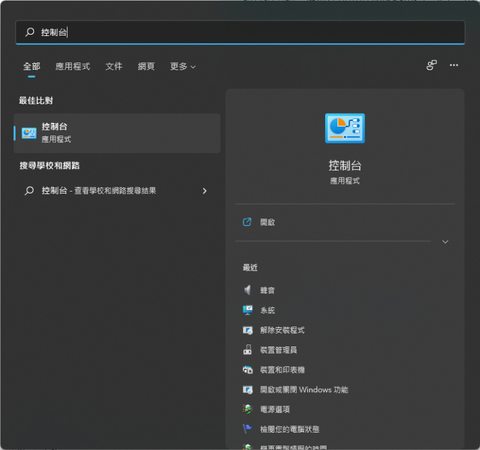Image resolution: width=480 pixels, height=450 pixels.
Task: Click the 控制台 title in preview pane
Action: [344, 165]
